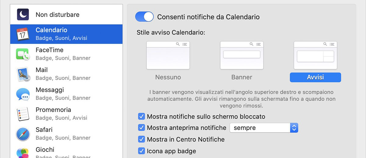Uncheck Mostra in Centro Notifiche
The image size is (366, 158).
[142, 139]
